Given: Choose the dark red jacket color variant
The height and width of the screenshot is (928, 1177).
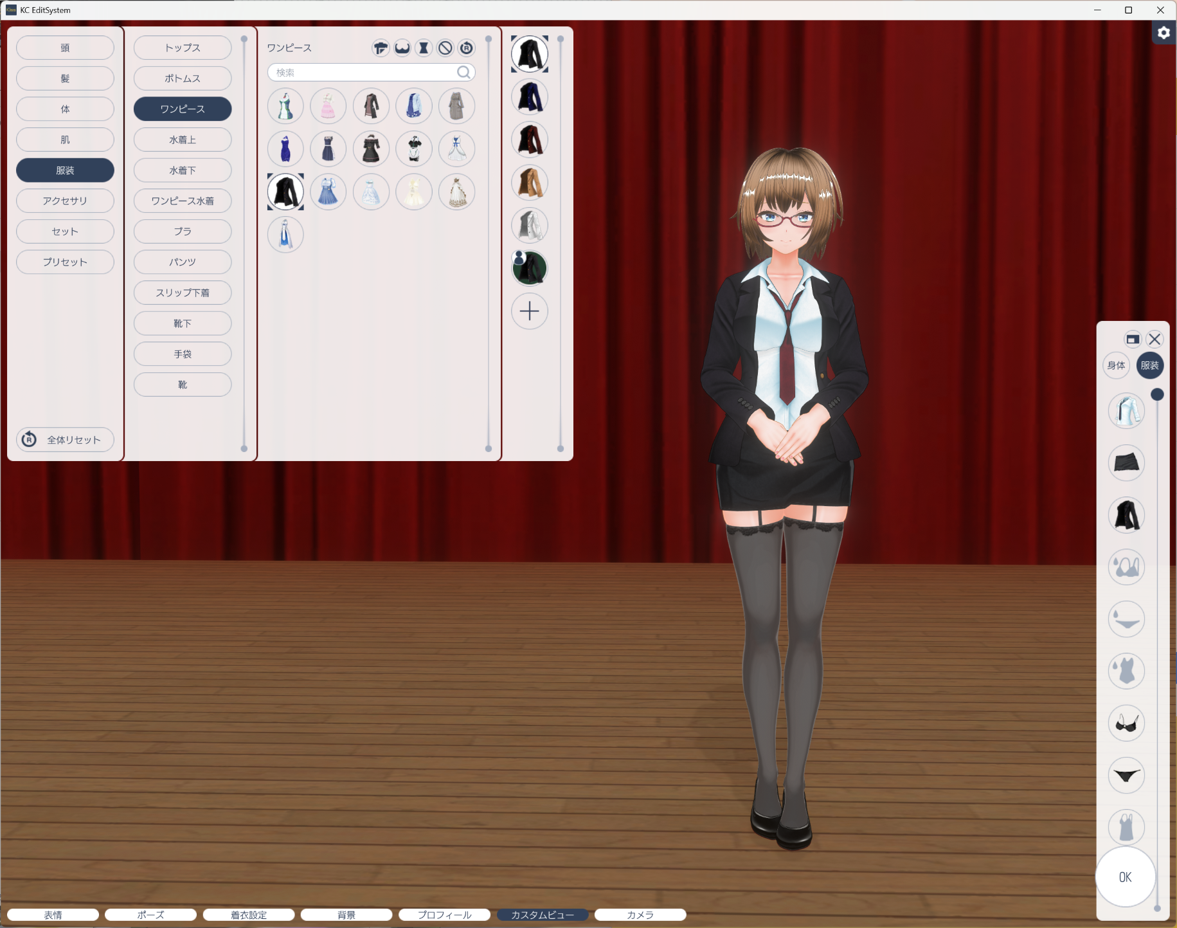Looking at the screenshot, I should click(530, 140).
